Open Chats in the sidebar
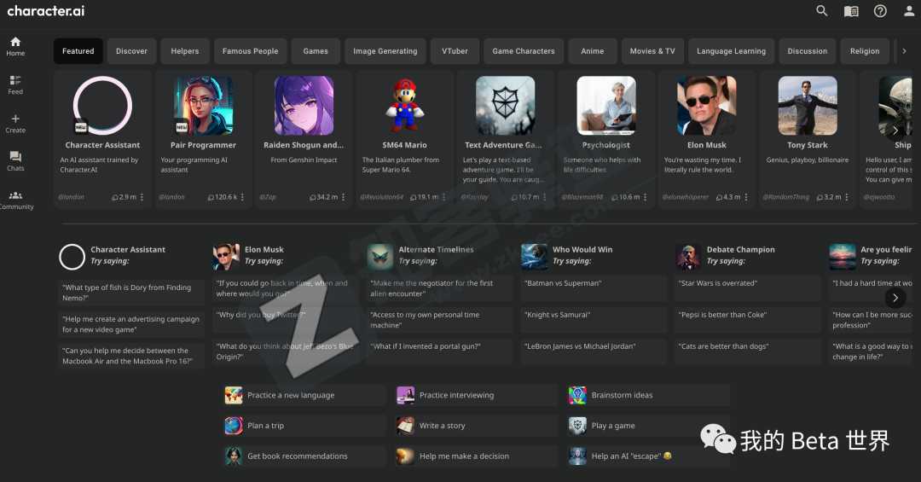This screenshot has width=921, height=482. (x=15, y=161)
